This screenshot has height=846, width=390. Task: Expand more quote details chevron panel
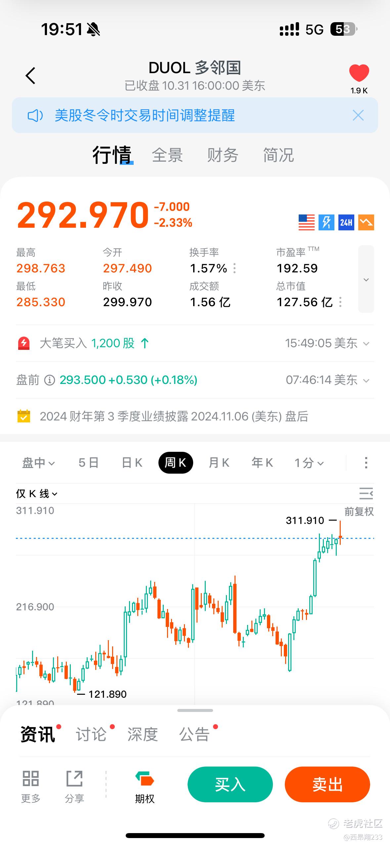click(366, 279)
